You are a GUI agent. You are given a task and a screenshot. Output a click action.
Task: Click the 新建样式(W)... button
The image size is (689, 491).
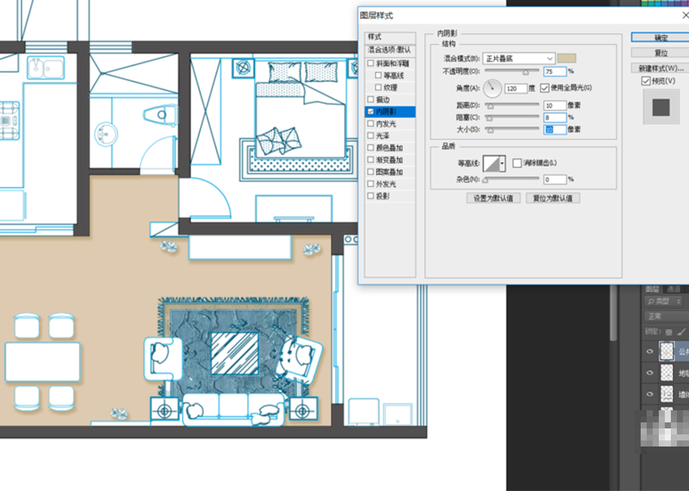click(660, 69)
